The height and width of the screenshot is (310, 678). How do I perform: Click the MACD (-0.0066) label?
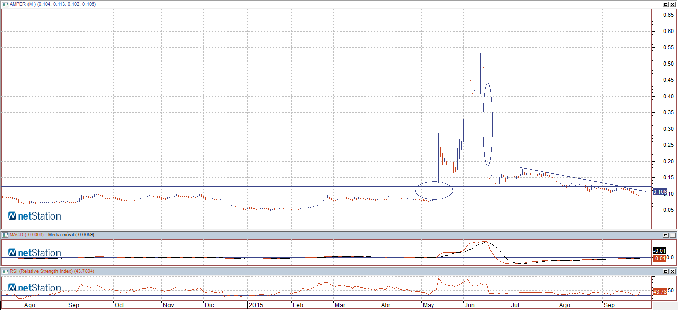26,235
